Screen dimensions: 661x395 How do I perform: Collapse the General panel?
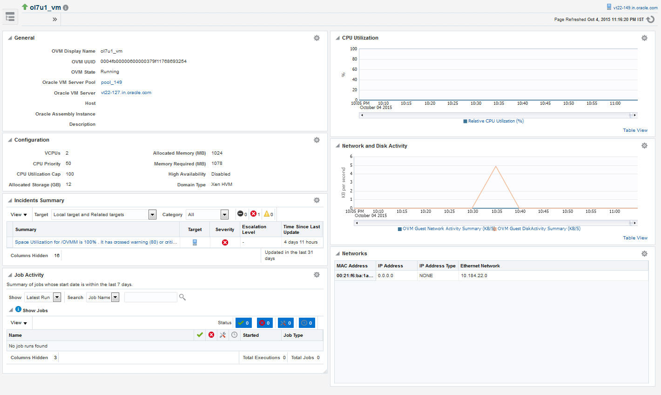point(10,38)
